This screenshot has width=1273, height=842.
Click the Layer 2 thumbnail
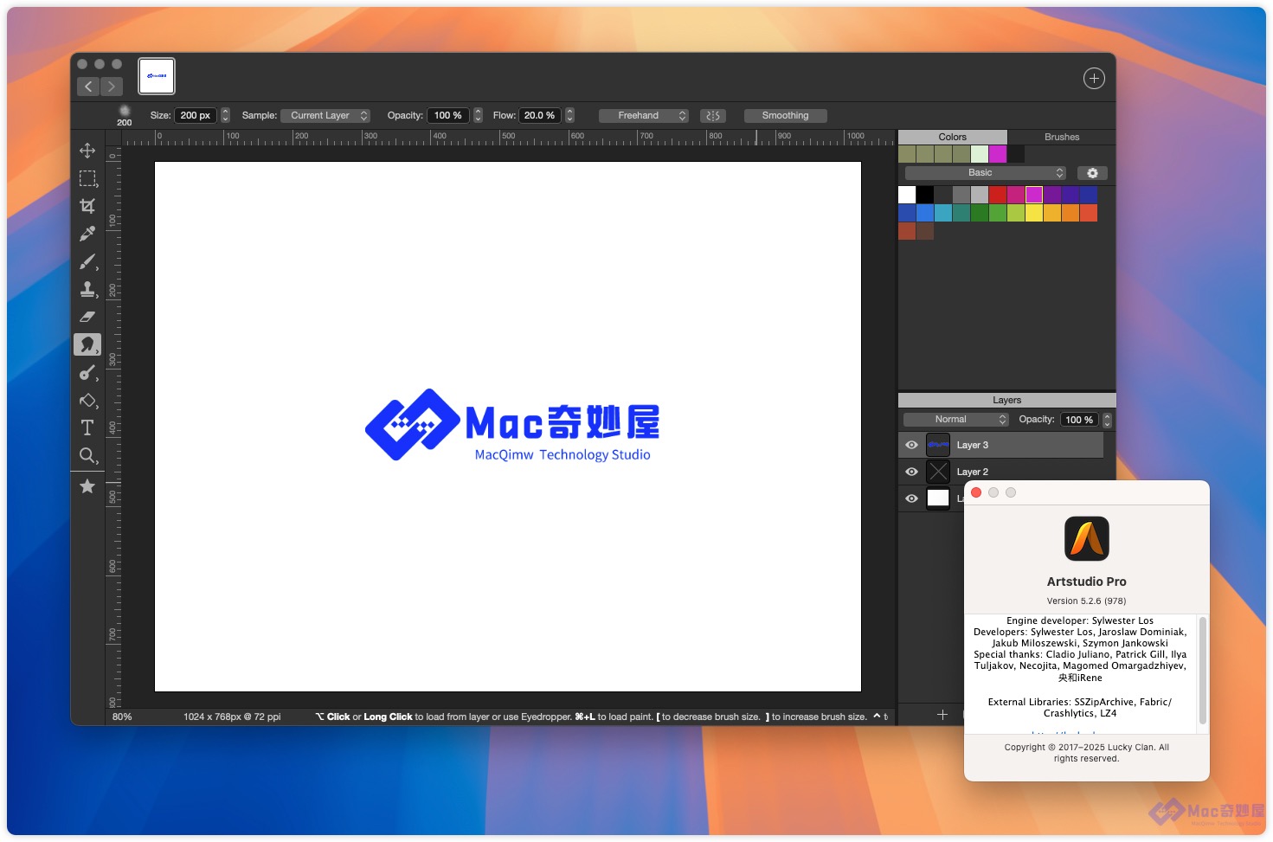click(x=938, y=472)
